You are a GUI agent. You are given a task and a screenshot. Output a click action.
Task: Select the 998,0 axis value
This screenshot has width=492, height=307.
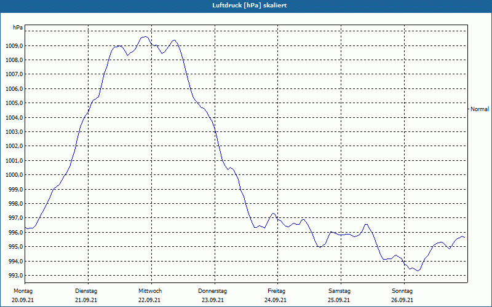point(15,204)
